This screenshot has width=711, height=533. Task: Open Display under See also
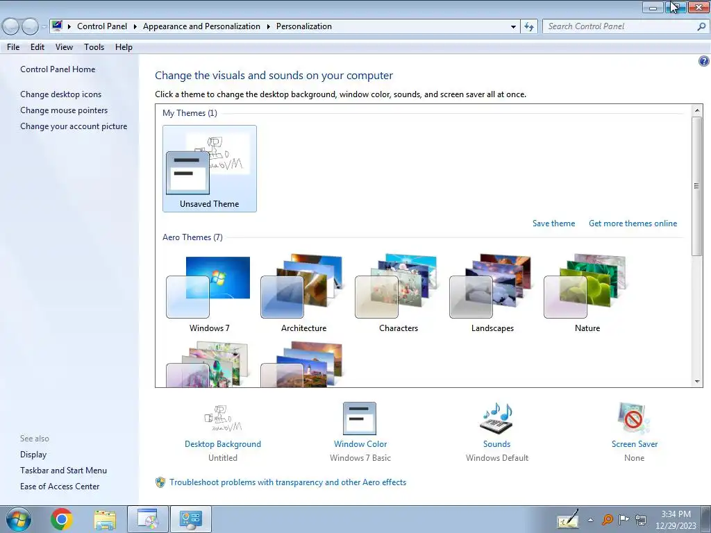tap(33, 454)
